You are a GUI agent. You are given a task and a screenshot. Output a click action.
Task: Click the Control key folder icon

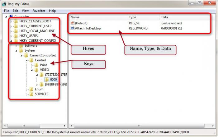coord(31,60)
